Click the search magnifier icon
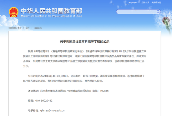 [x=158, y=12]
